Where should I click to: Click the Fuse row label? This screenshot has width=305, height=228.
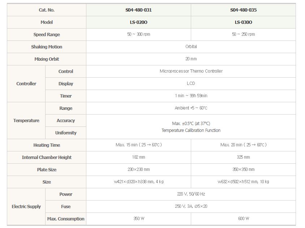pyautogui.click(x=66, y=207)
